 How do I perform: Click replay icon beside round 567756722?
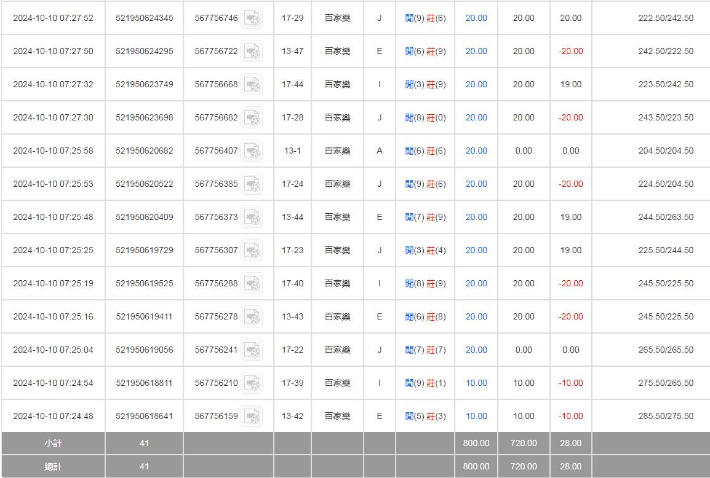click(251, 52)
